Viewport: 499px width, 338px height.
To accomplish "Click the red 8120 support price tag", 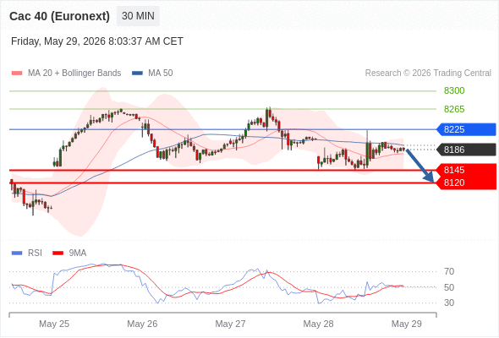I will (x=466, y=183).
